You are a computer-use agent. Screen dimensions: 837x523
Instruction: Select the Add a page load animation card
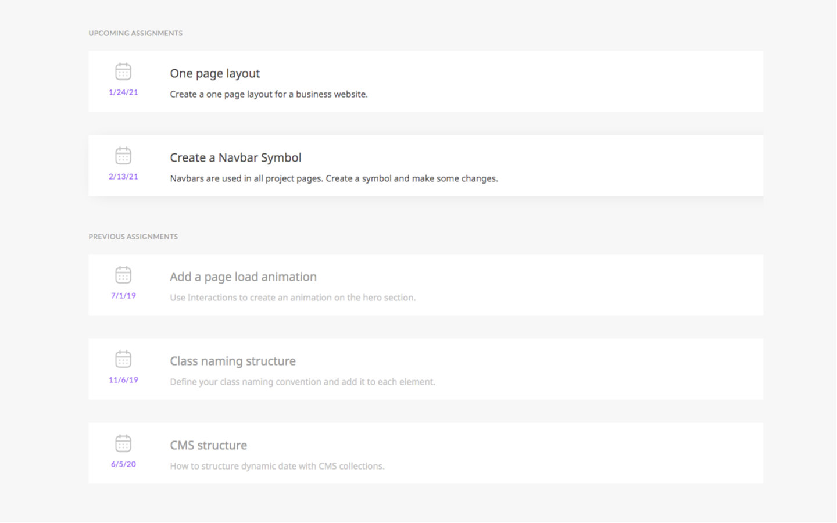[243, 277]
